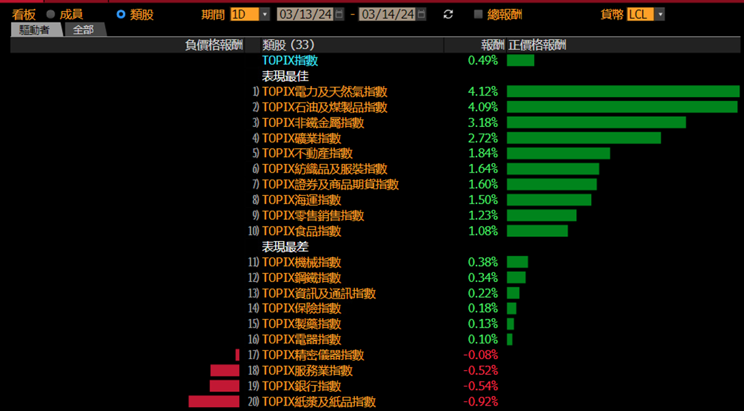Open TOPIX資訊及通訊指數 row

[x=319, y=294]
